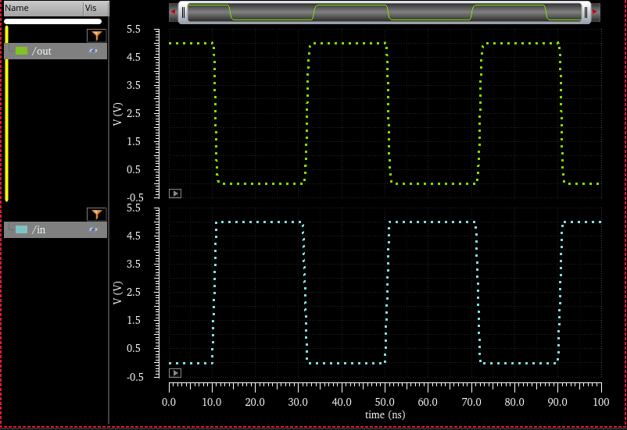This screenshot has height=430, width=627.
Task: Select the /in signal name
Action: (x=39, y=229)
